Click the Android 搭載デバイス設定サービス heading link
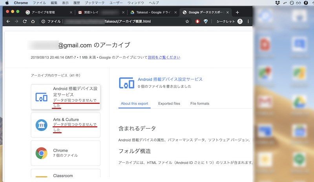314x182 pixels. point(170,79)
